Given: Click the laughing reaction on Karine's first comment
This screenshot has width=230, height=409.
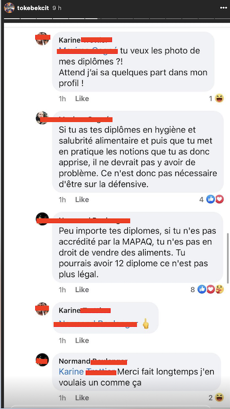Looking at the screenshot, I should coord(220,98).
